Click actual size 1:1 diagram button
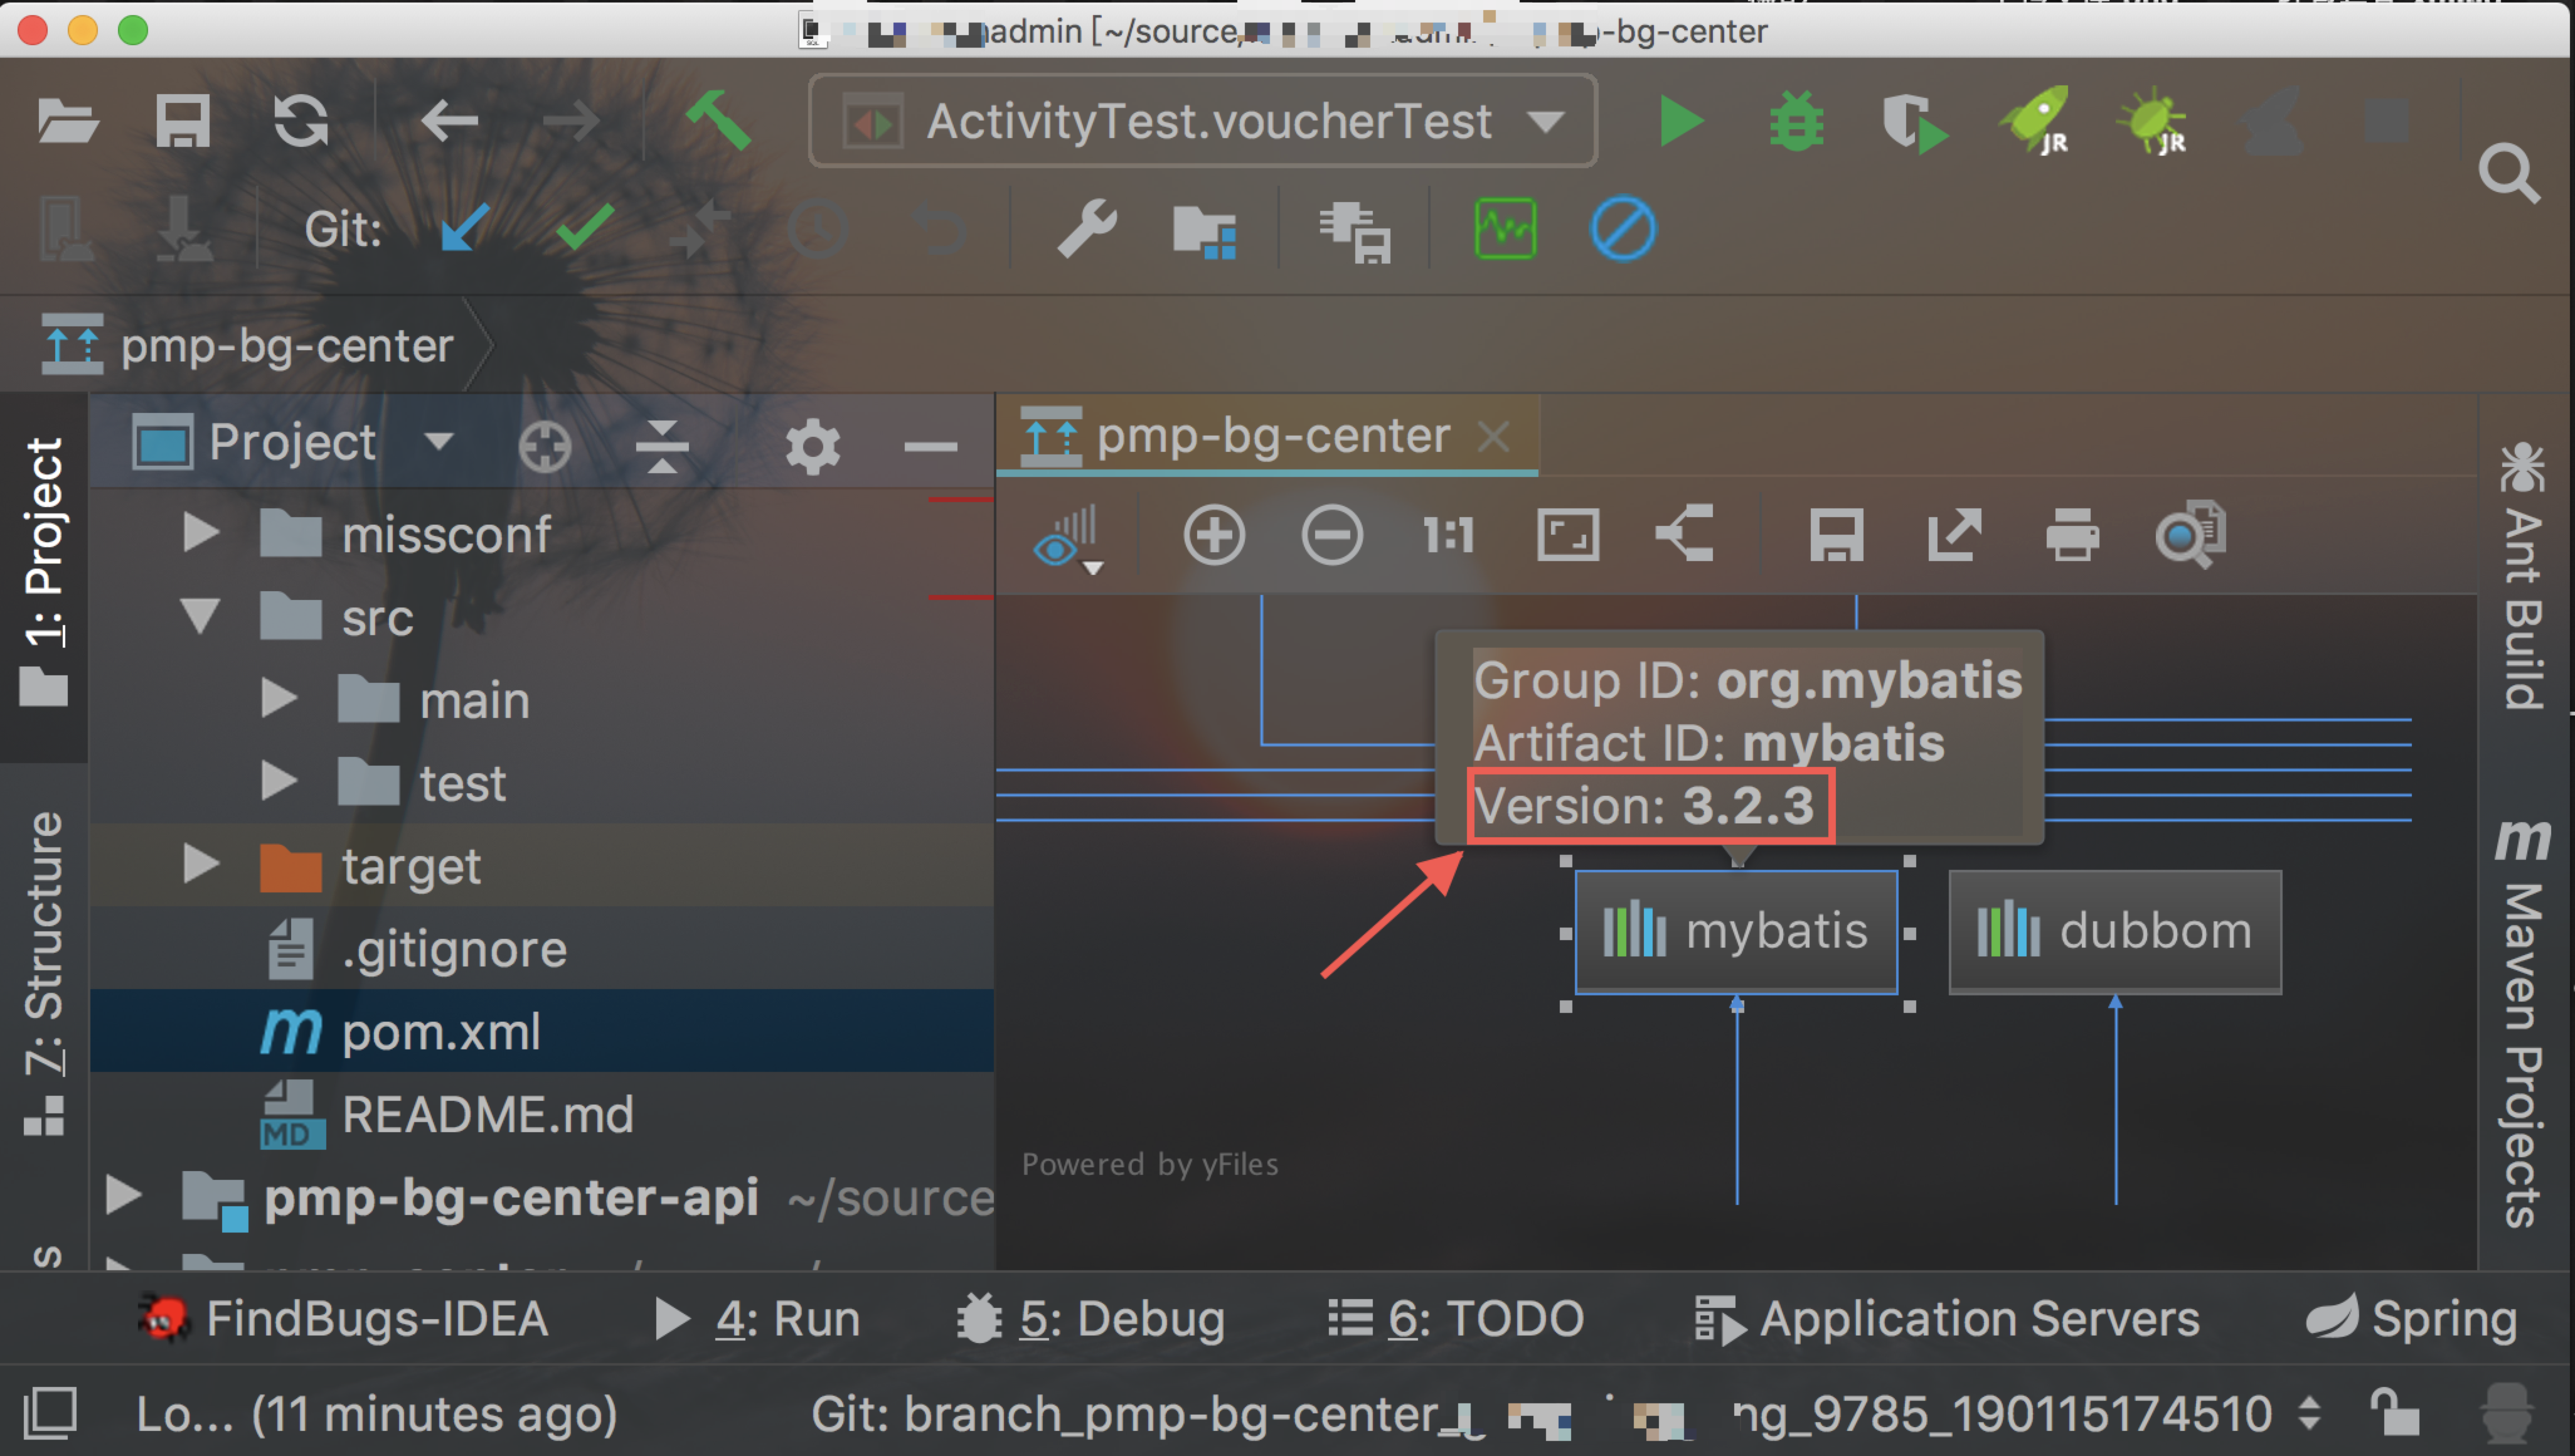Viewport: 2575px width, 1456px height. coord(1448,535)
